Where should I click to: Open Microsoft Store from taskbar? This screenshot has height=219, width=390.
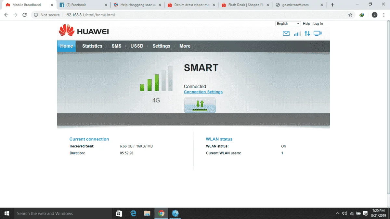(119, 213)
